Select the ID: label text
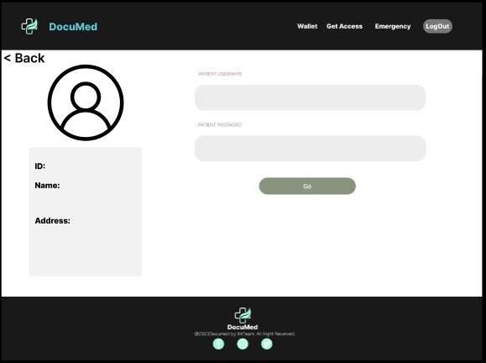Viewport: 486px width, 363px height. pyautogui.click(x=40, y=166)
